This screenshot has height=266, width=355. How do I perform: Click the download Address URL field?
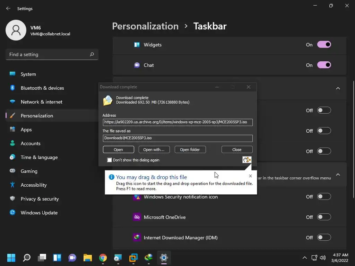pos(178,122)
